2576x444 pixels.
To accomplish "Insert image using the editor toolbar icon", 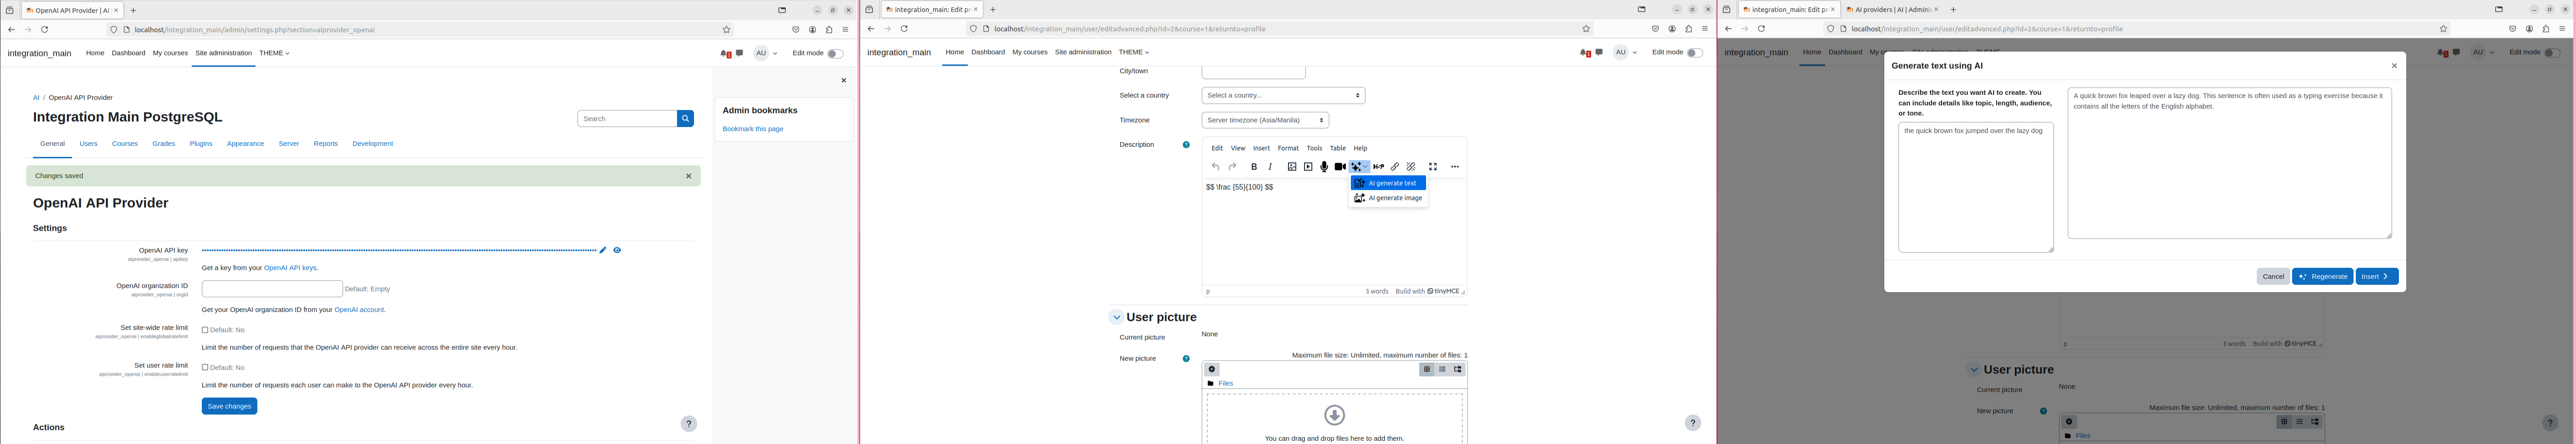I will (x=1292, y=167).
